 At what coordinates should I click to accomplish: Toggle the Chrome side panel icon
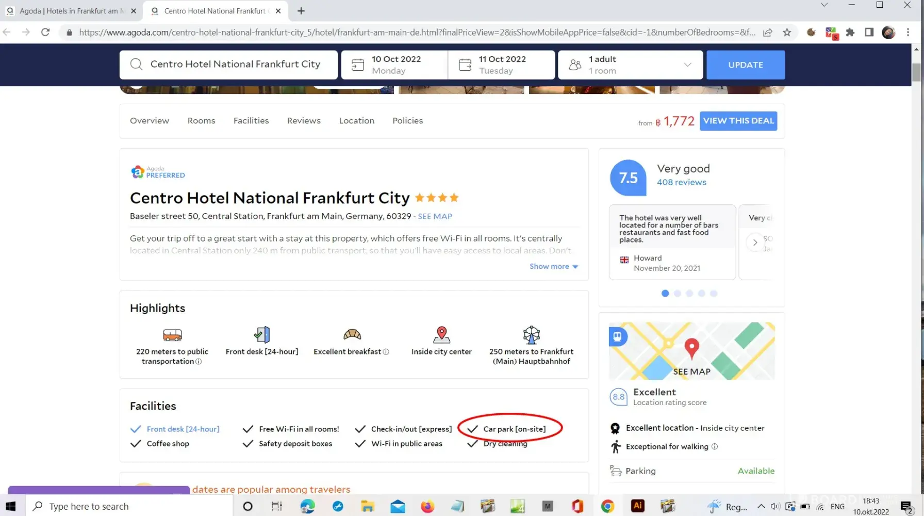869,33
